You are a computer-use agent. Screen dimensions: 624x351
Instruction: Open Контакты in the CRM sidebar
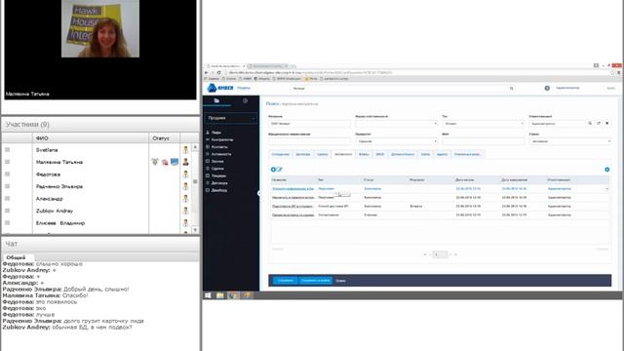click(219, 147)
